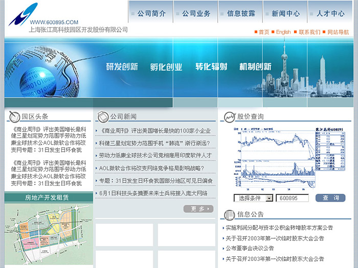Open the 公司简介 menu
Image resolution: width=358 pixels, height=268 pixels.
point(151,14)
